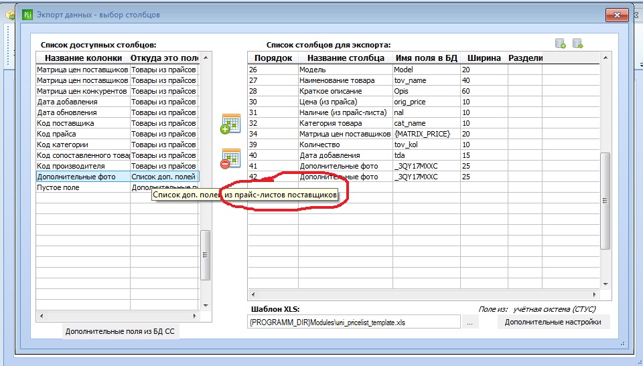643x366 pixels.
Task: Click right arrow of export list horizontal scrollbar
Action: click(595, 294)
